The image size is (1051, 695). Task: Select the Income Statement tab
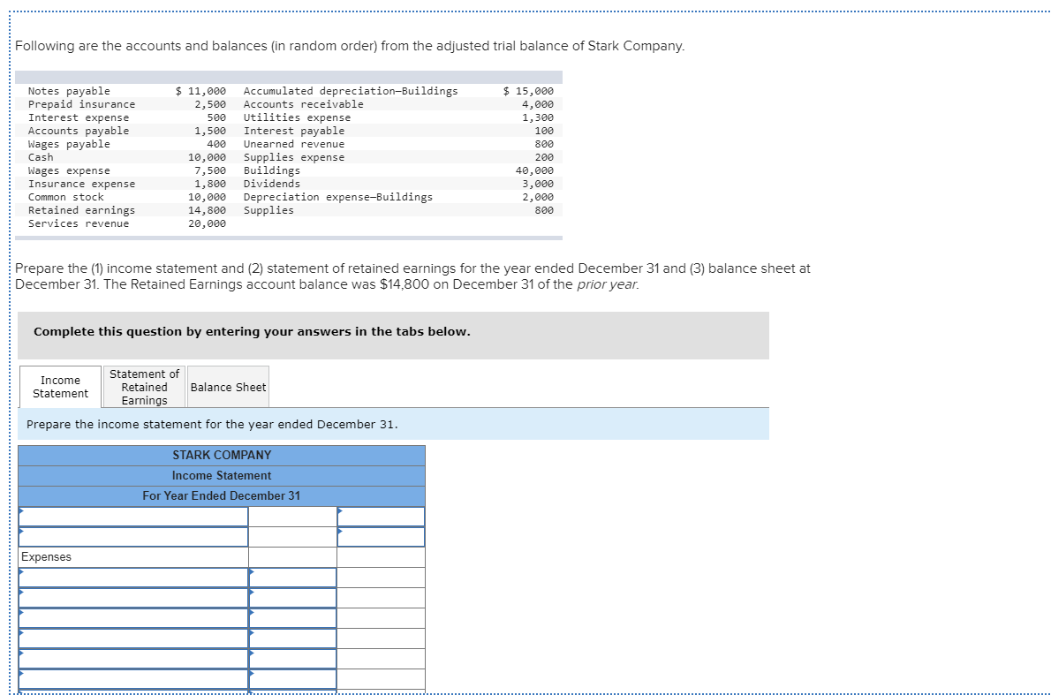click(58, 386)
